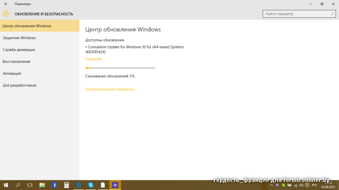Image resolution: width=339 pixels, height=190 pixels.
Task: Click the magnifier icon in Найти параметр box
Action: (333, 14)
